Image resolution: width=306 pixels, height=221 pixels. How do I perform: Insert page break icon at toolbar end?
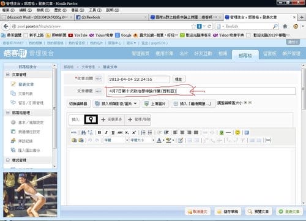click(x=268, y=140)
